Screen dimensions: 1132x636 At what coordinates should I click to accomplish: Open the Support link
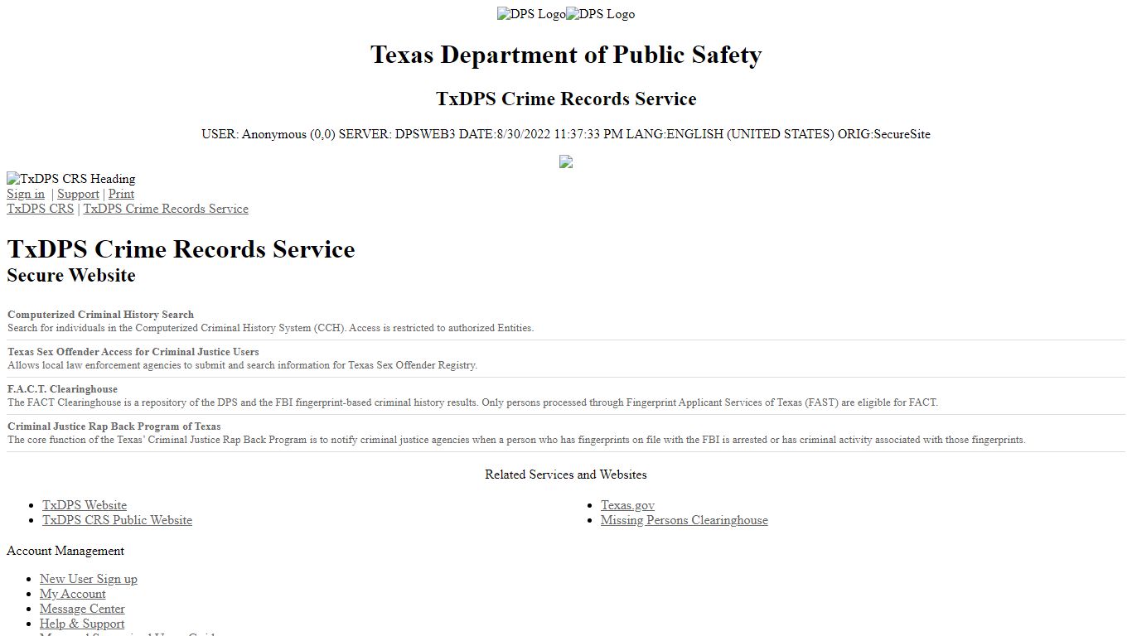pos(78,194)
